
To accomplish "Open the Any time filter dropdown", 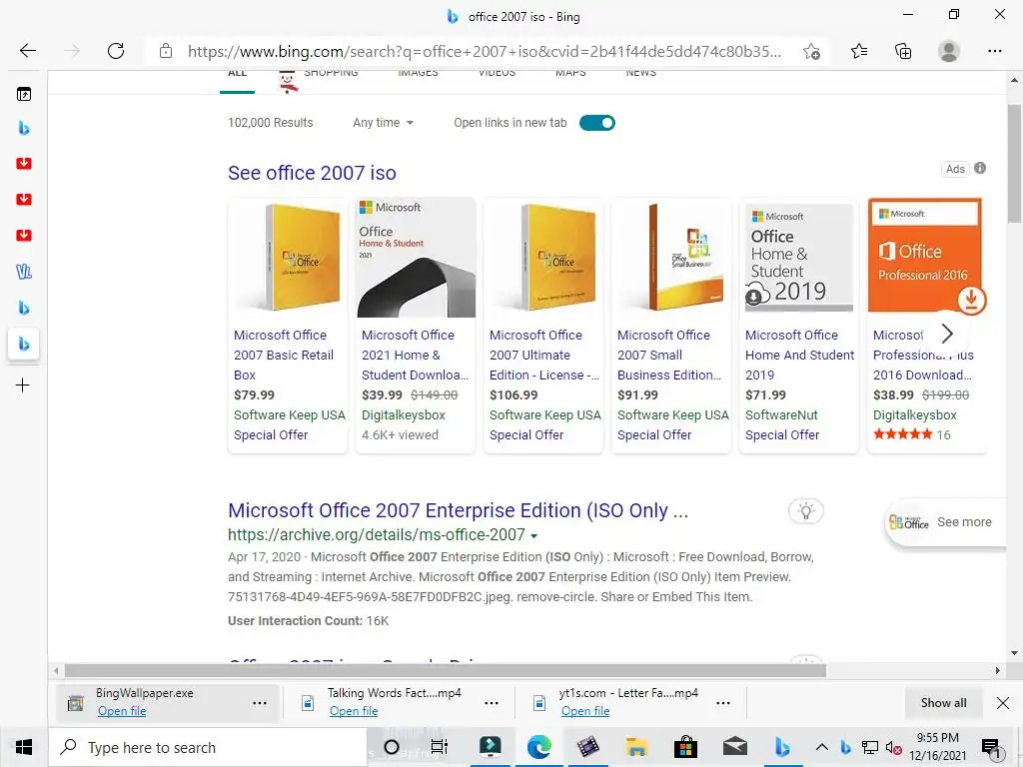I will point(383,123).
